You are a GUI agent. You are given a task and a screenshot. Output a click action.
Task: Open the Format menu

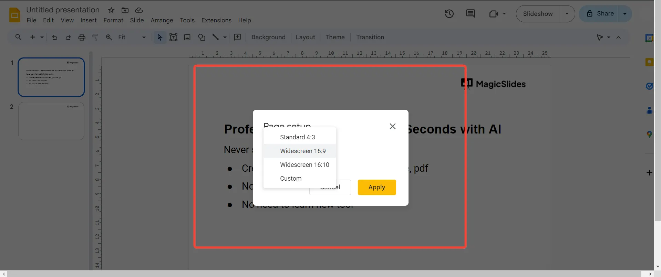click(113, 20)
